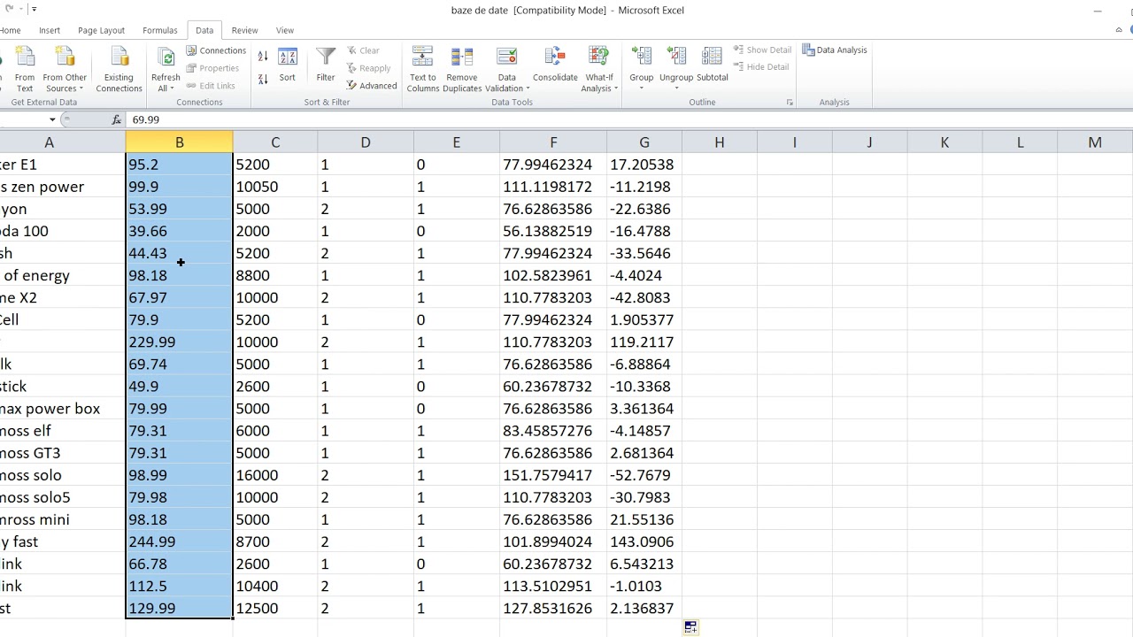
Task: Open Quick Access Toolbar customize dropdown
Action: tap(34, 10)
